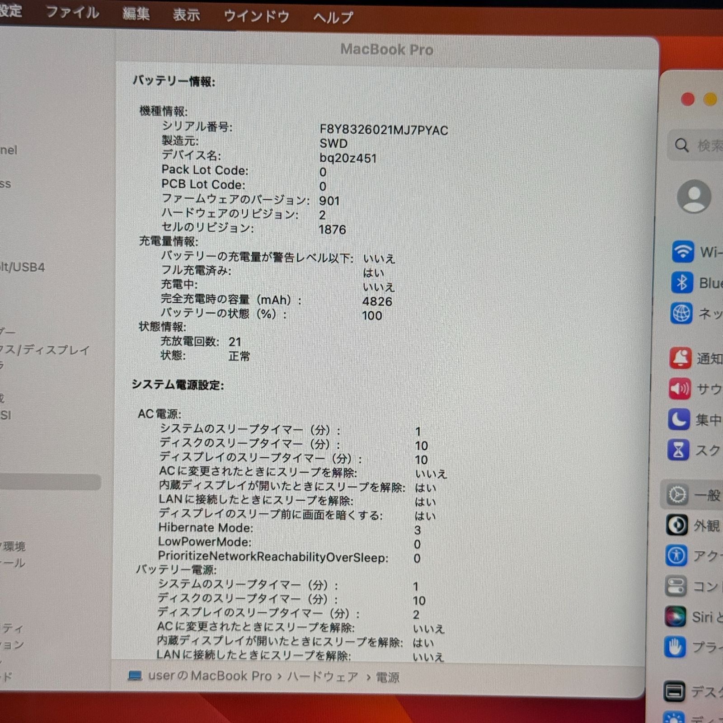Open the ファイル menu
723x723 pixels.
coord(72,12)
